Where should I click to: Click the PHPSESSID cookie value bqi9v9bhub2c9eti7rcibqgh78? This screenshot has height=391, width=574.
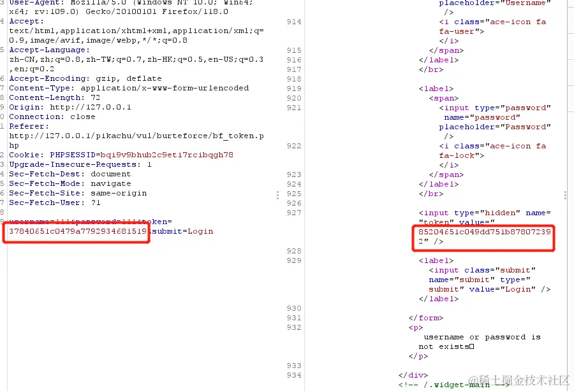pyautogui.click(x=167, y=155)
